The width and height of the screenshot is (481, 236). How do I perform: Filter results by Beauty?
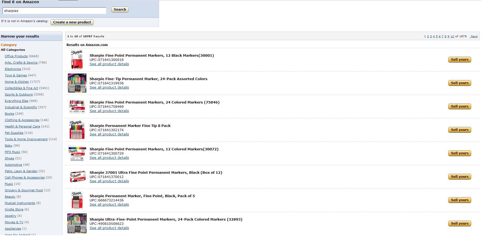(10, 197)
